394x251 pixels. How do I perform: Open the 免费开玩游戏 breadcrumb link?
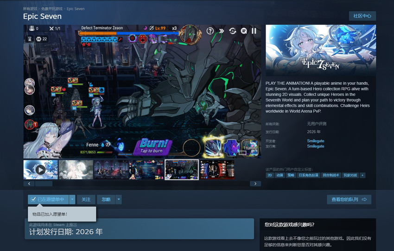pyautogui.click(x=52, y=9)
